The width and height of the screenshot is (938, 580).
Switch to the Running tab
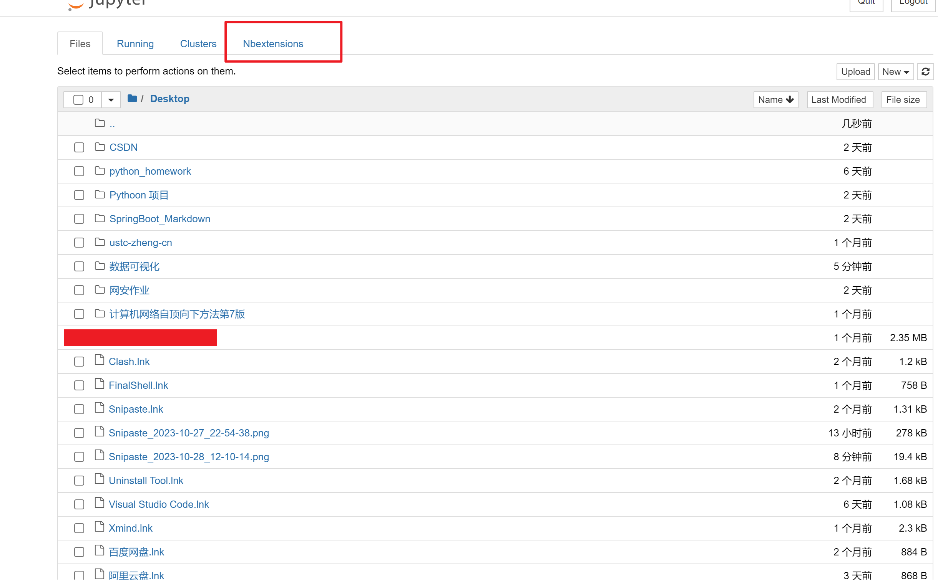pos(135,43)
